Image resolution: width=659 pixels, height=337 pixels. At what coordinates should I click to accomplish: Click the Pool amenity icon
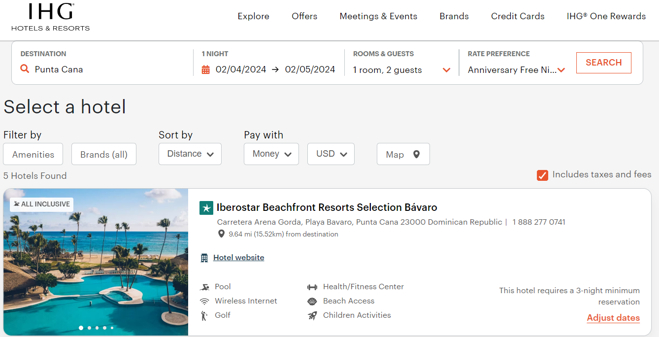coord(204,286)
